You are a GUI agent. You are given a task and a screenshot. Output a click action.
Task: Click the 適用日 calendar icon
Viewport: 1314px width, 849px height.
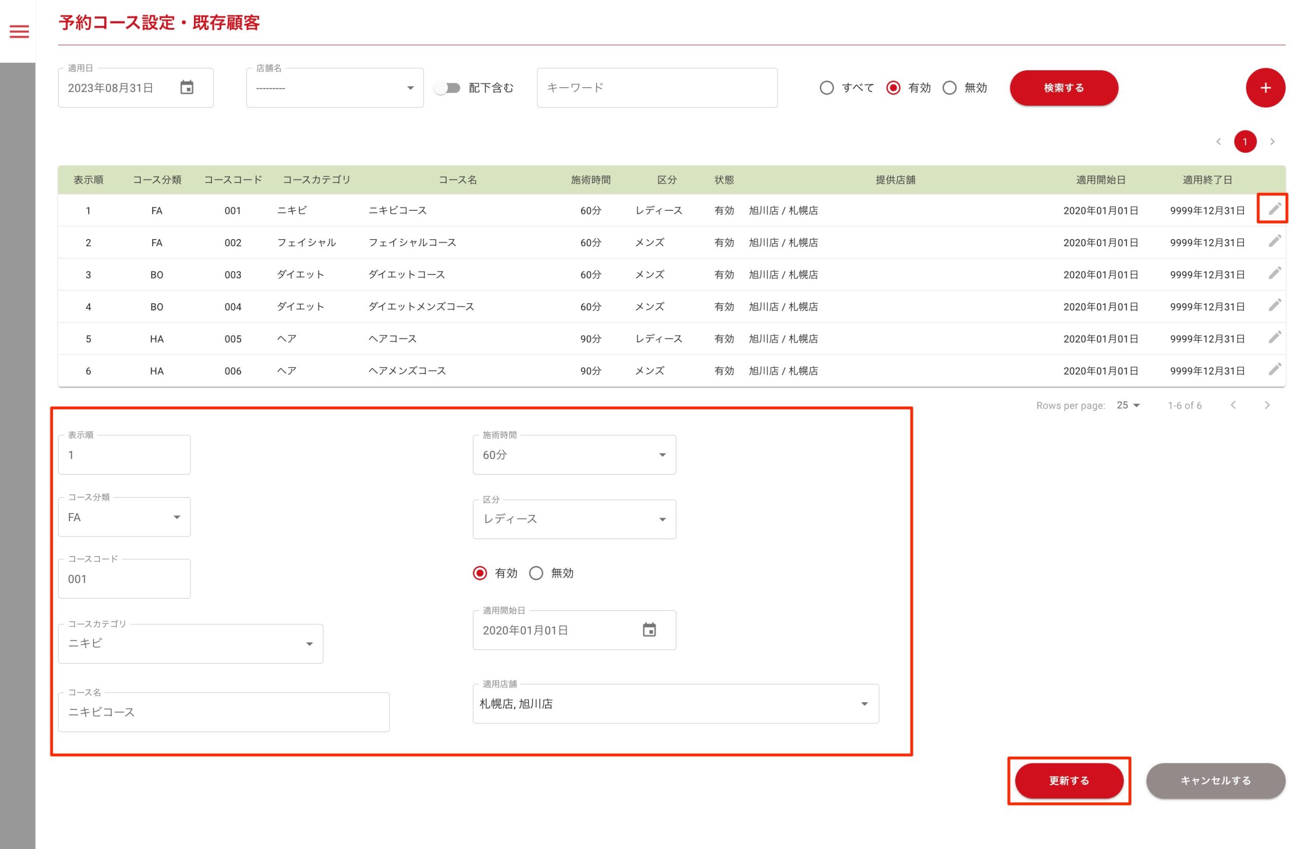(x=186, y=88)
